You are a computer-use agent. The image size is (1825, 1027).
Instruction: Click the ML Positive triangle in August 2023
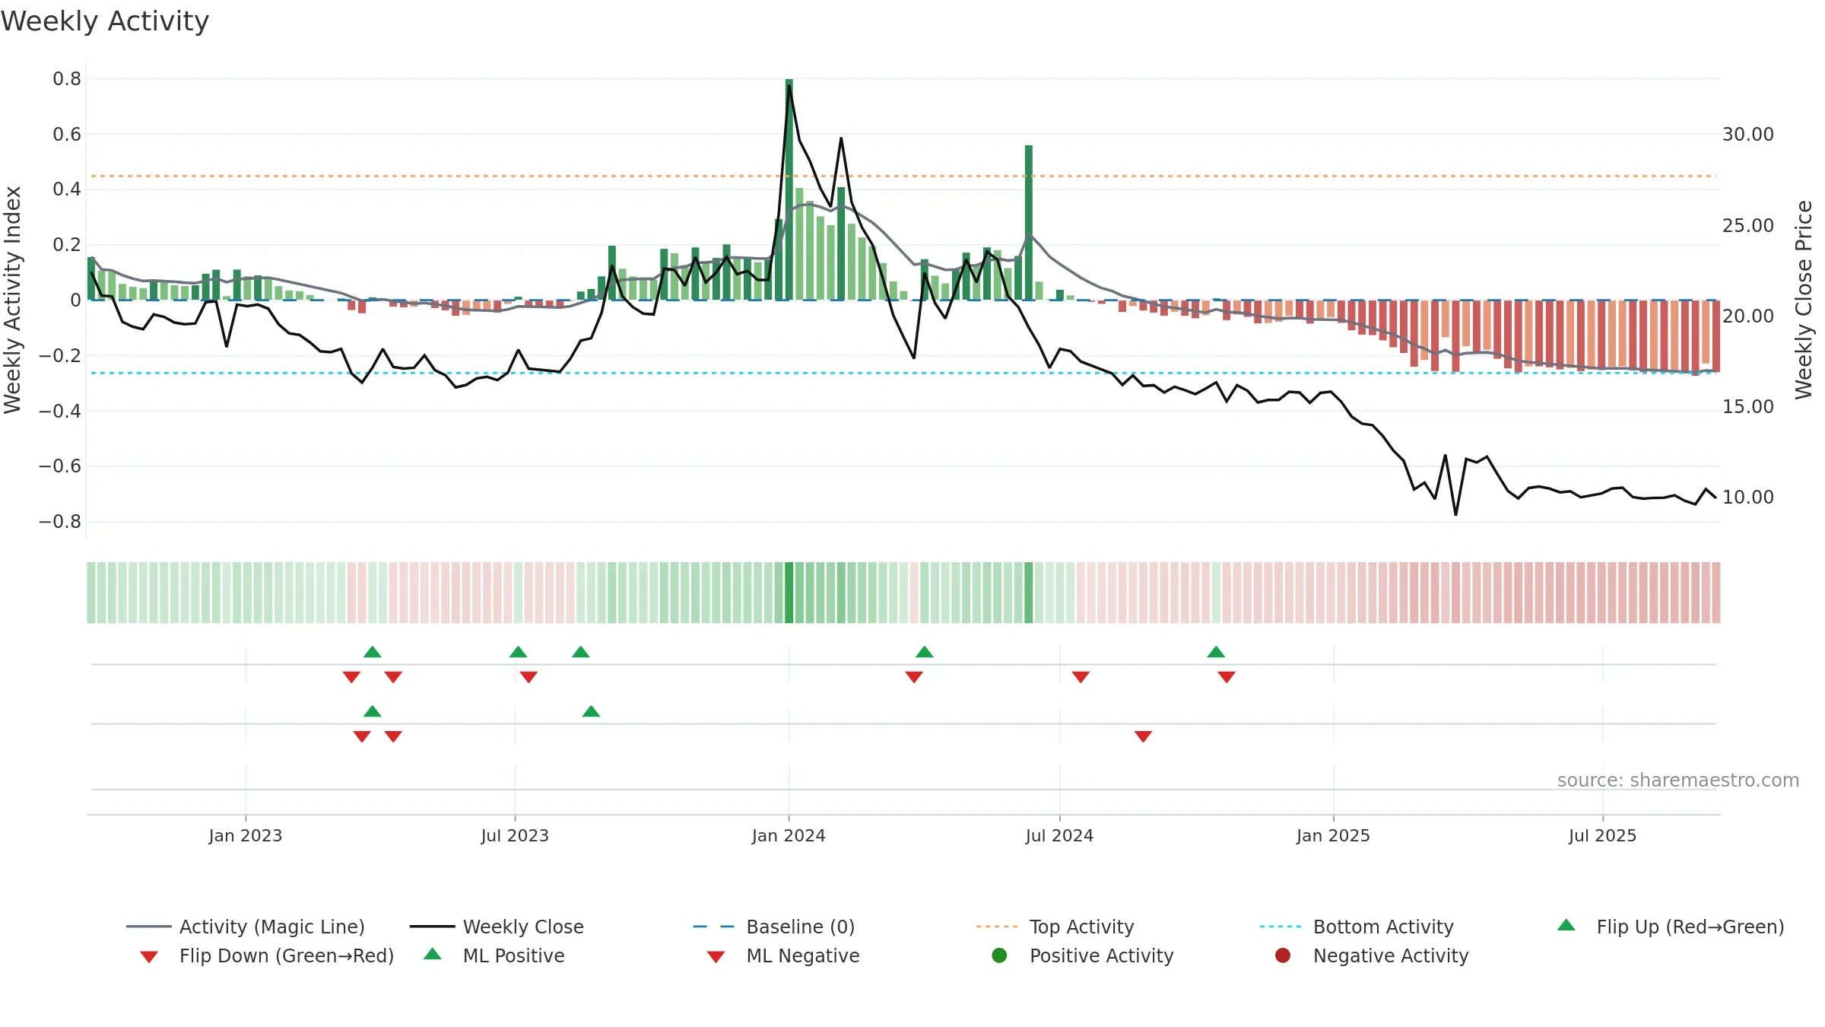[x=592, y=711]
